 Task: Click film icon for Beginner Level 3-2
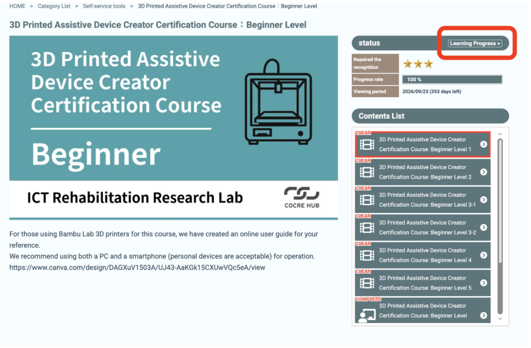pyautogui.click(x=367, y=227)
